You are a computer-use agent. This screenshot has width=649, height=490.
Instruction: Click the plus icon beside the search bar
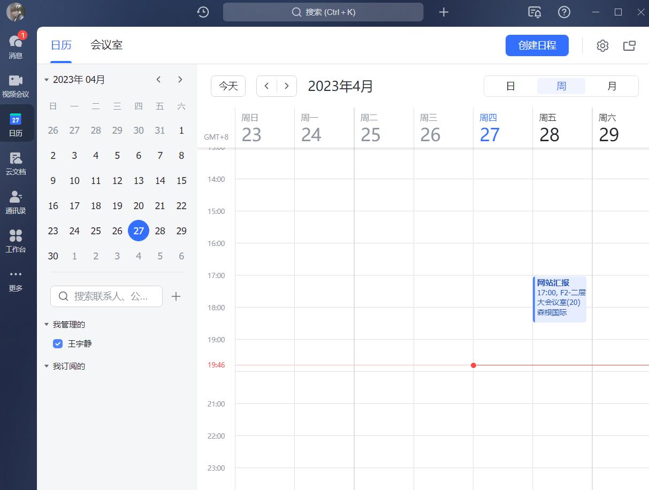point(444,12)
